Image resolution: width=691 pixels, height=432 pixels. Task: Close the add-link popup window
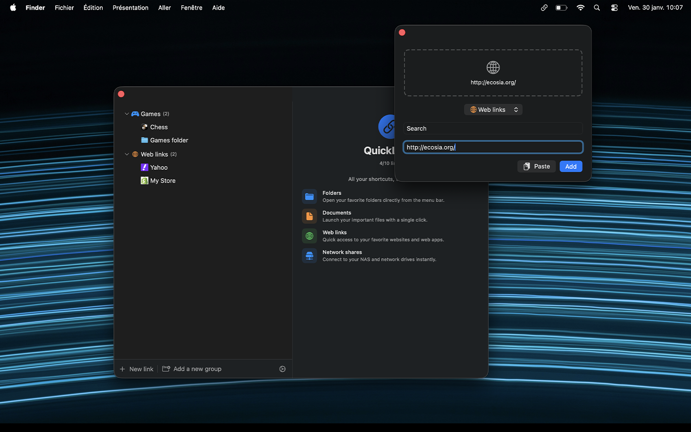pyautogui.click(x=402, y=33)
